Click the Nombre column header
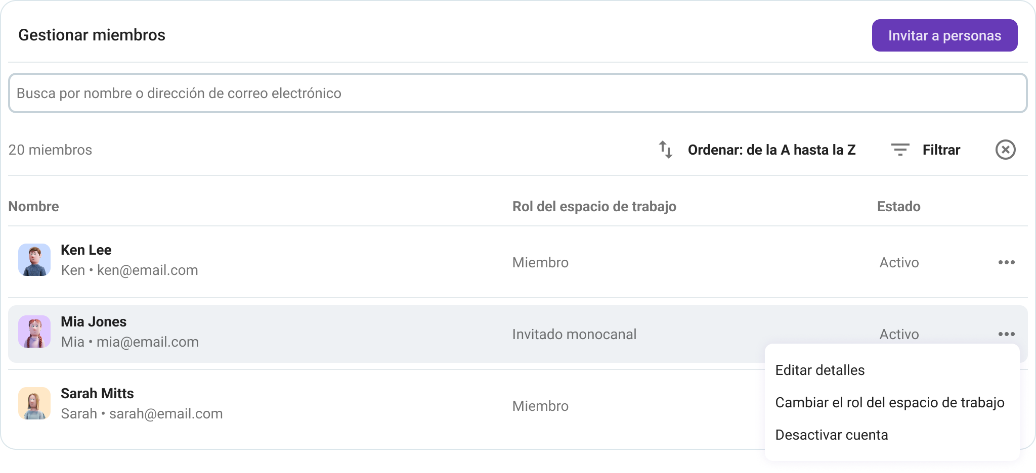The image size is (1036, 473). pos(33,206)
